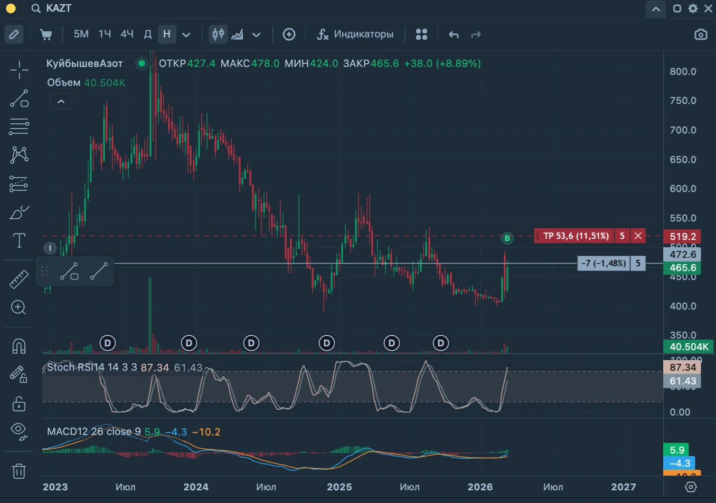Screen dimensions: 716x503
Task: Select the crosshair cursor tool
Action: 19,70
